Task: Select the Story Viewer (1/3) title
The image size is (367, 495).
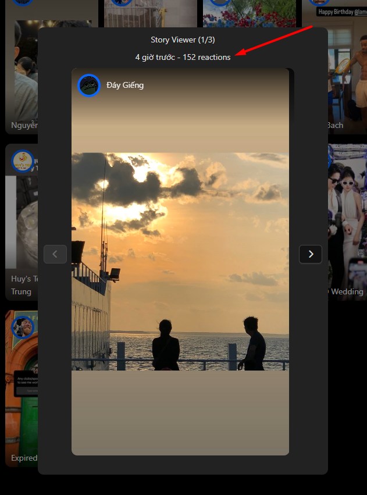Action: pyautogui.click(x=183, y=40)
